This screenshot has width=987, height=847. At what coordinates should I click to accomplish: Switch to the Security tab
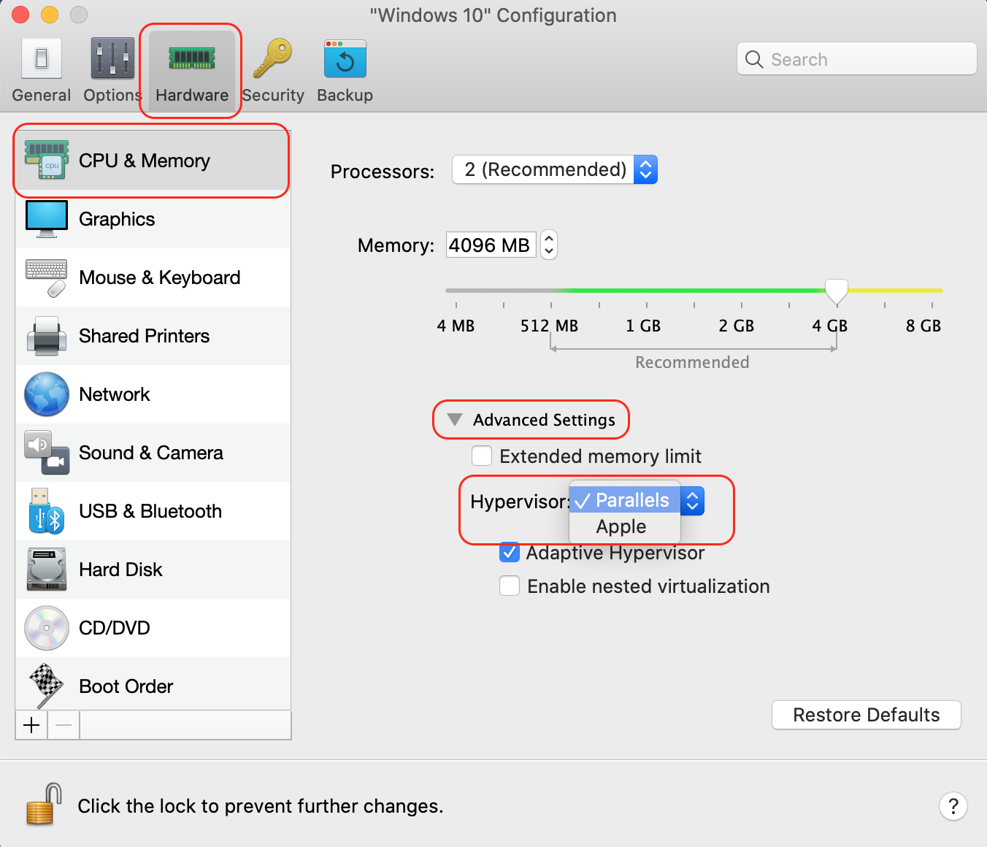(273, 69)
